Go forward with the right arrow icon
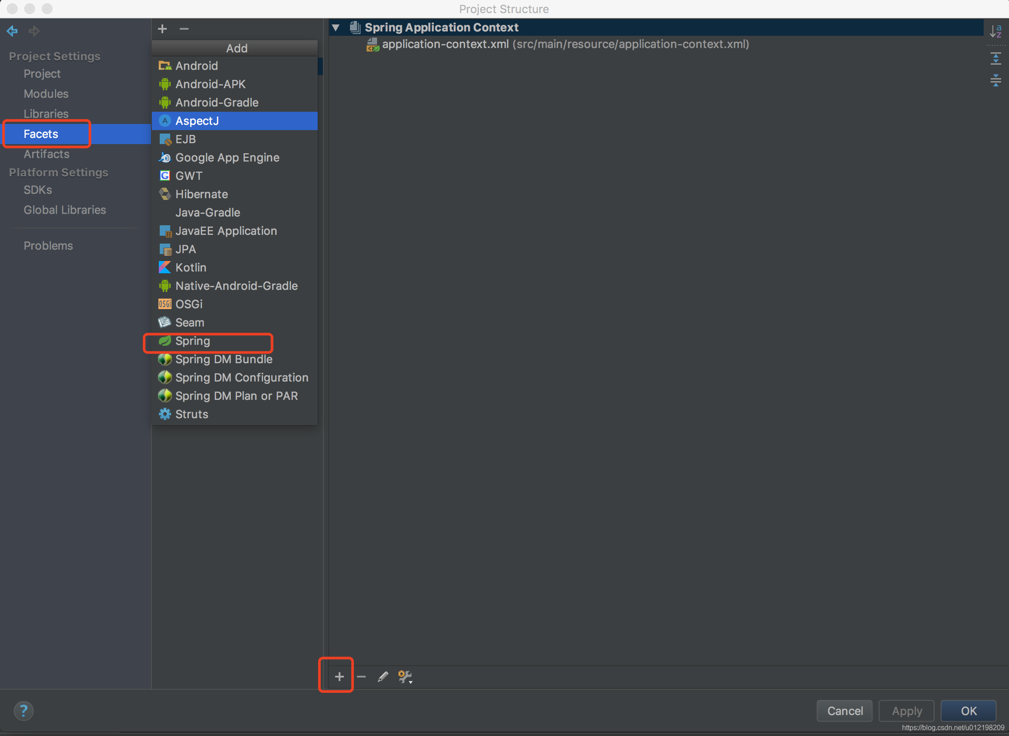 coord(34,30)
